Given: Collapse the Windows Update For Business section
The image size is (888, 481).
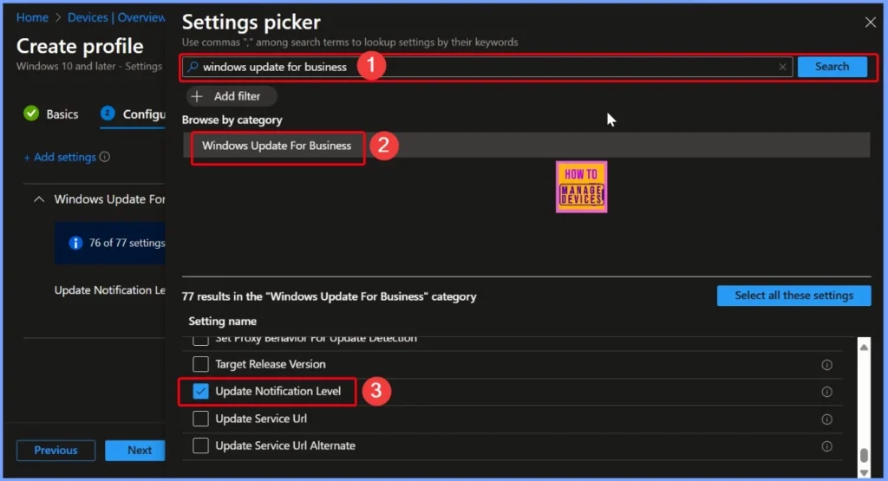Looking at the screenshot, I should point(38,199).
